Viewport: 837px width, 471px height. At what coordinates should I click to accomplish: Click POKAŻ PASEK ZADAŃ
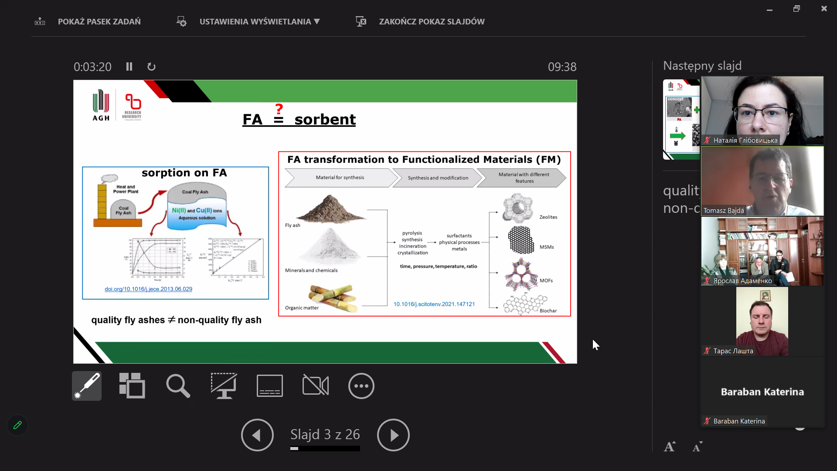coord(99,21)
